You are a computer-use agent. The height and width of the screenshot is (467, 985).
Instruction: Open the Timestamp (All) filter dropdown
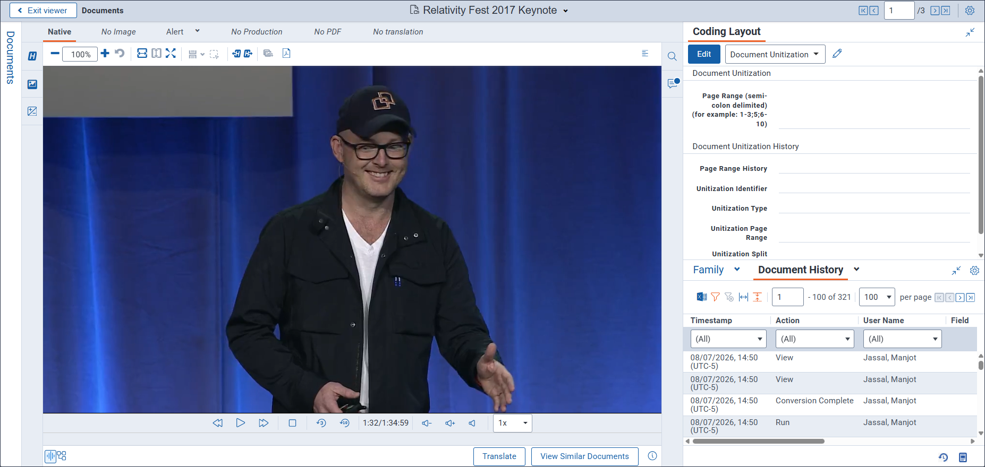pos(728,339)
